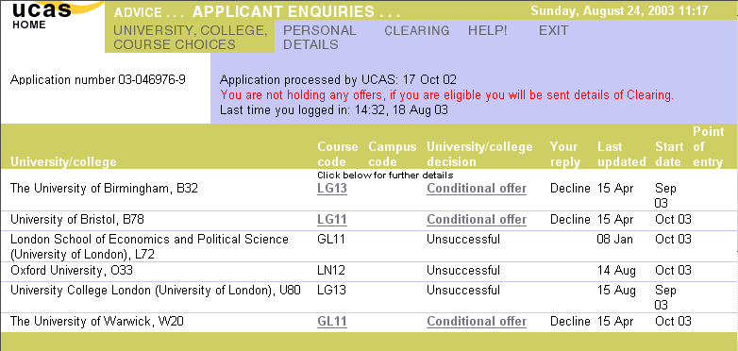Switch to the Personal Details tab
This screenshot has height=351, width=738.
tap(320, 37)
